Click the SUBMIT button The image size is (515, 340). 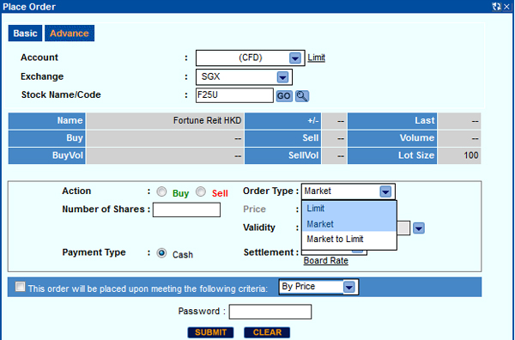pyautogui.click(x=210, y=332)
